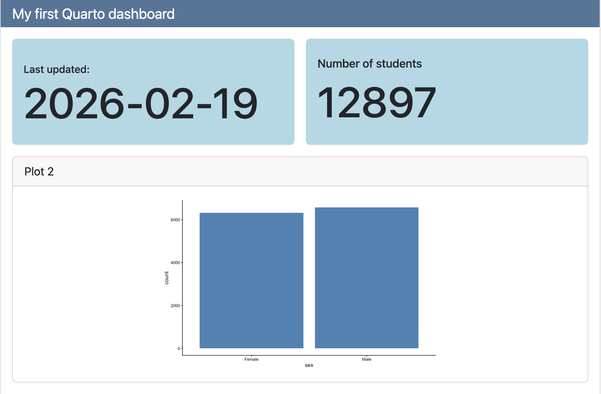
Task: Click the Female bar in chart
Action: click(251, 280)
